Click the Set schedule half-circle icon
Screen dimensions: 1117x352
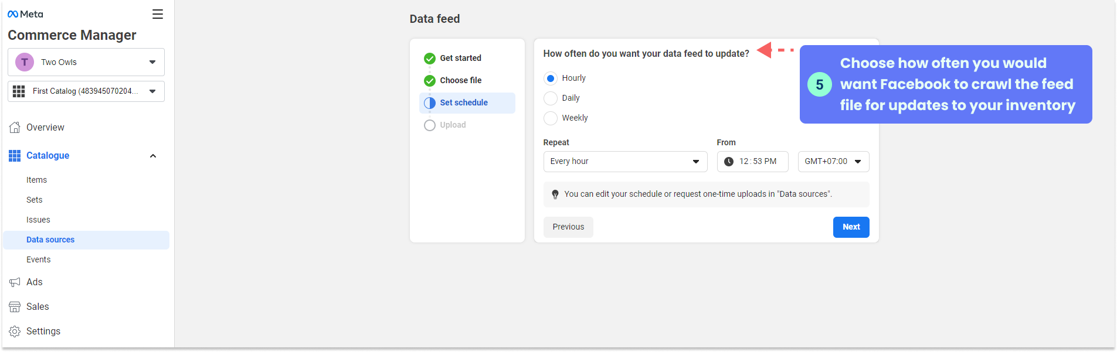tap(430, 103)
